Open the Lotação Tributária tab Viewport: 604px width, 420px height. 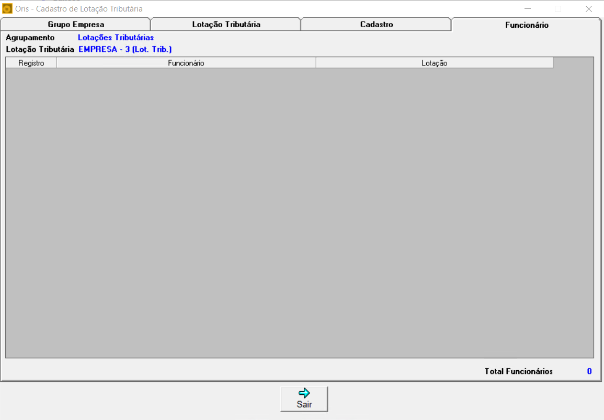coord(226,25)
